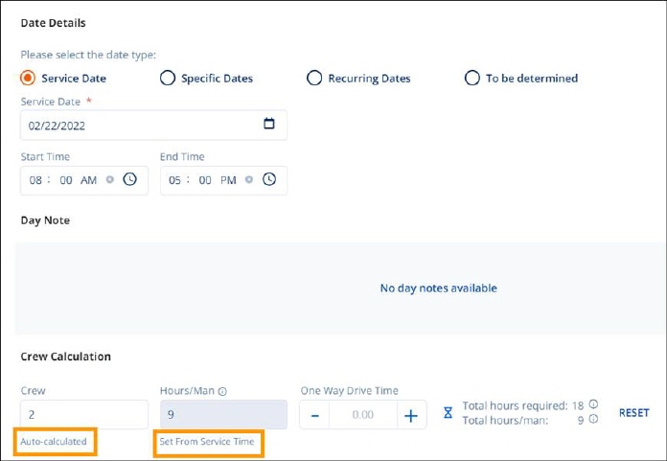
Task: Click the Service Date field showing 02/22/2022
Action: tap(153, 125)
